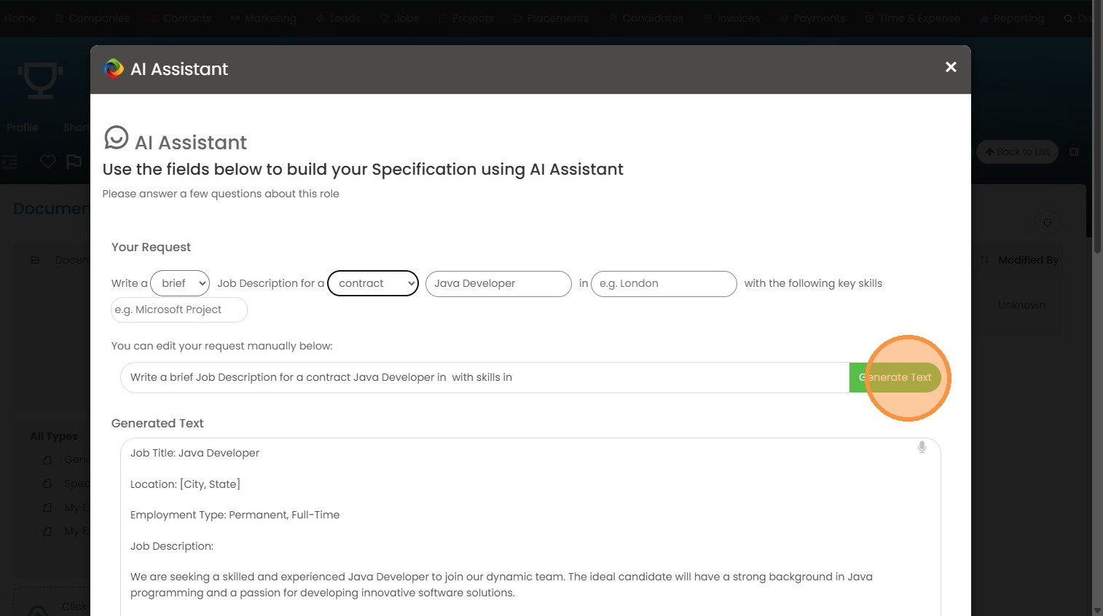Go to the Candidates menu
The height and width of the screenshot is (616, 1103).
click(x=646, y=18)
